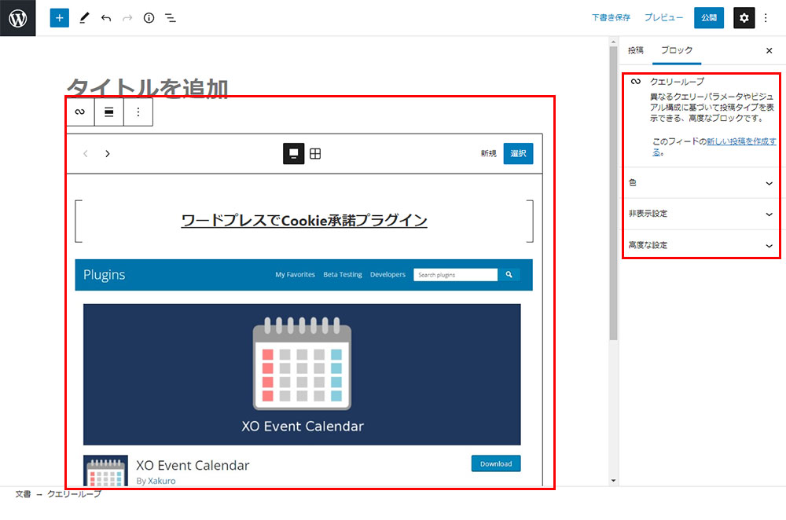Image resolution: width=786 pixels, height=520 pixels.
Task: Click the query loop block icon in the toolbar
Action: [80, 112]
